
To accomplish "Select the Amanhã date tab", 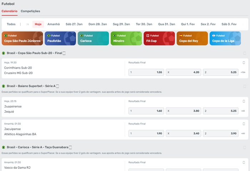I will [x=54, y=24].
